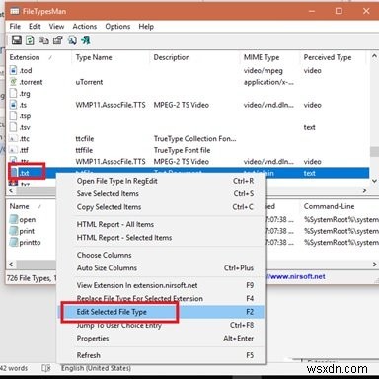Click English (United States) in status bar
Screen dimensions: 379x379
click(x=96, y=368)
